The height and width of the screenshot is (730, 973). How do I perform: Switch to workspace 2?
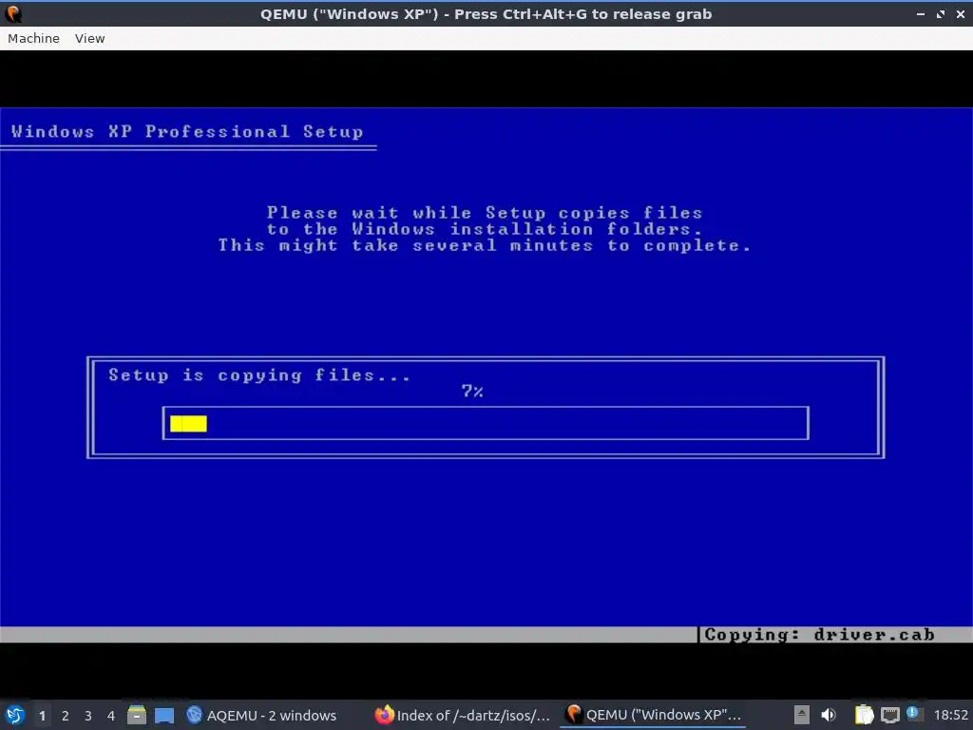pyautogui.click(x=66, y=716)
